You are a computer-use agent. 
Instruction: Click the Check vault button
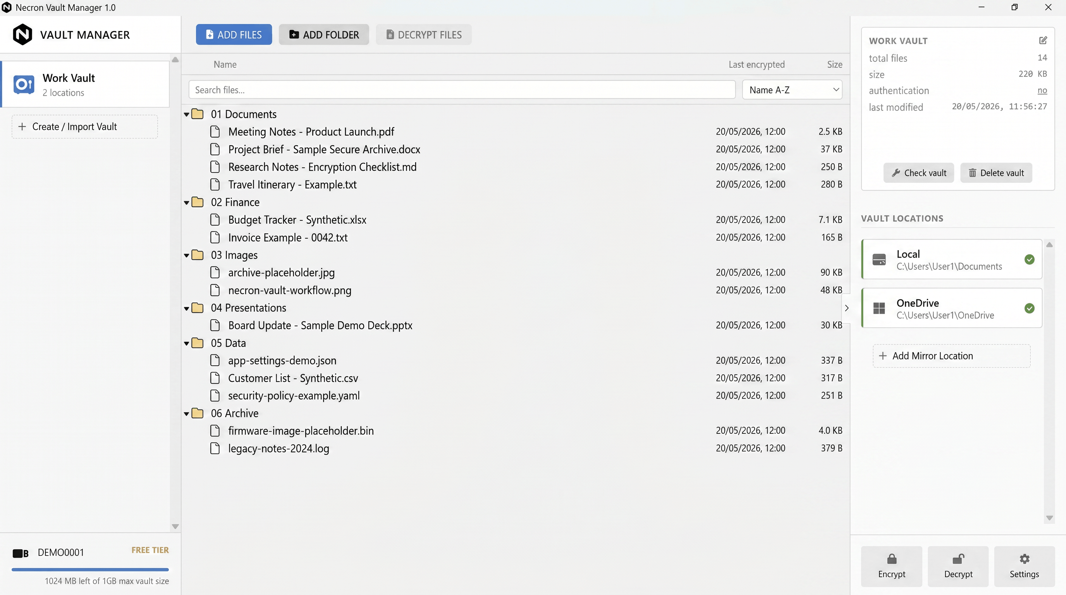pyautogui.click(x=919, y=173)
